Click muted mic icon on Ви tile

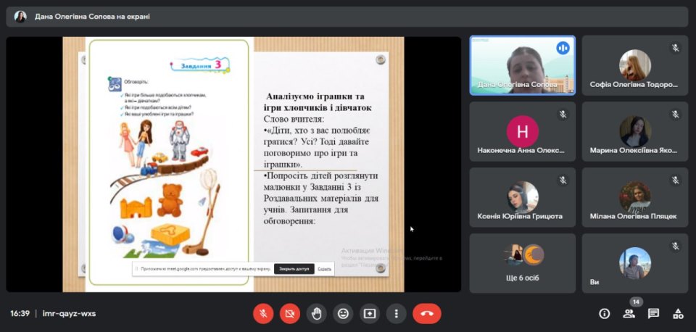pos(675,246)
